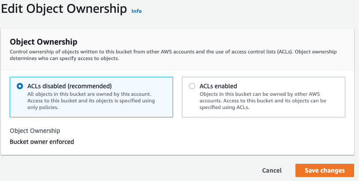Click the "Bucket owner enforced" value text
This screenshot has height=181, width=359.
click(x=42, y=142)
